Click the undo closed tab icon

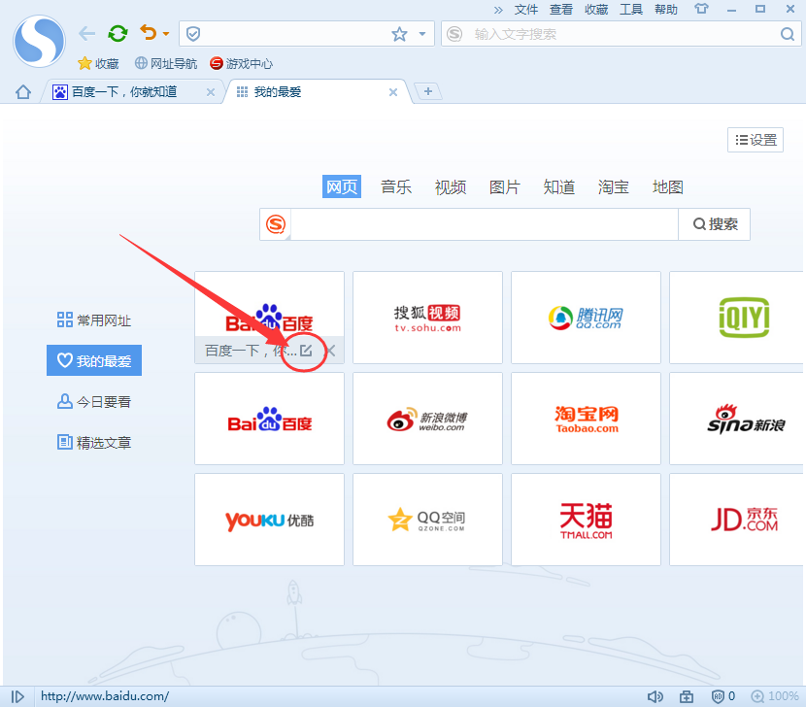click(148, 33)
